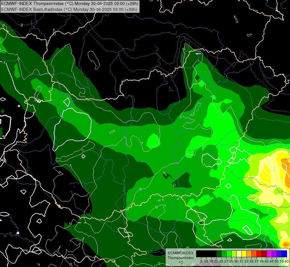The width and height of the screenshot is (290, 267).
Task: Select the black legend swatch between 15 and 20
Action: point(214,254)
